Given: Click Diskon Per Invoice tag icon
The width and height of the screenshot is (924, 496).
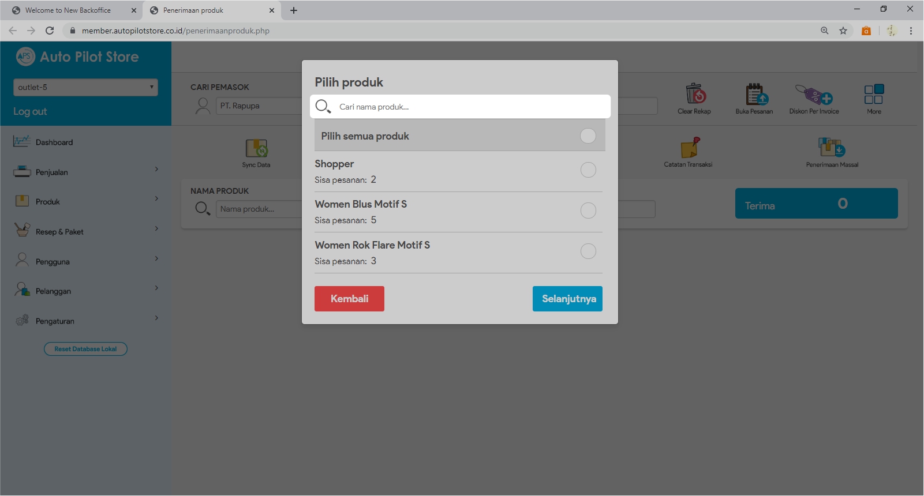Looking at the screenshot, I should (x=814, y=93).
